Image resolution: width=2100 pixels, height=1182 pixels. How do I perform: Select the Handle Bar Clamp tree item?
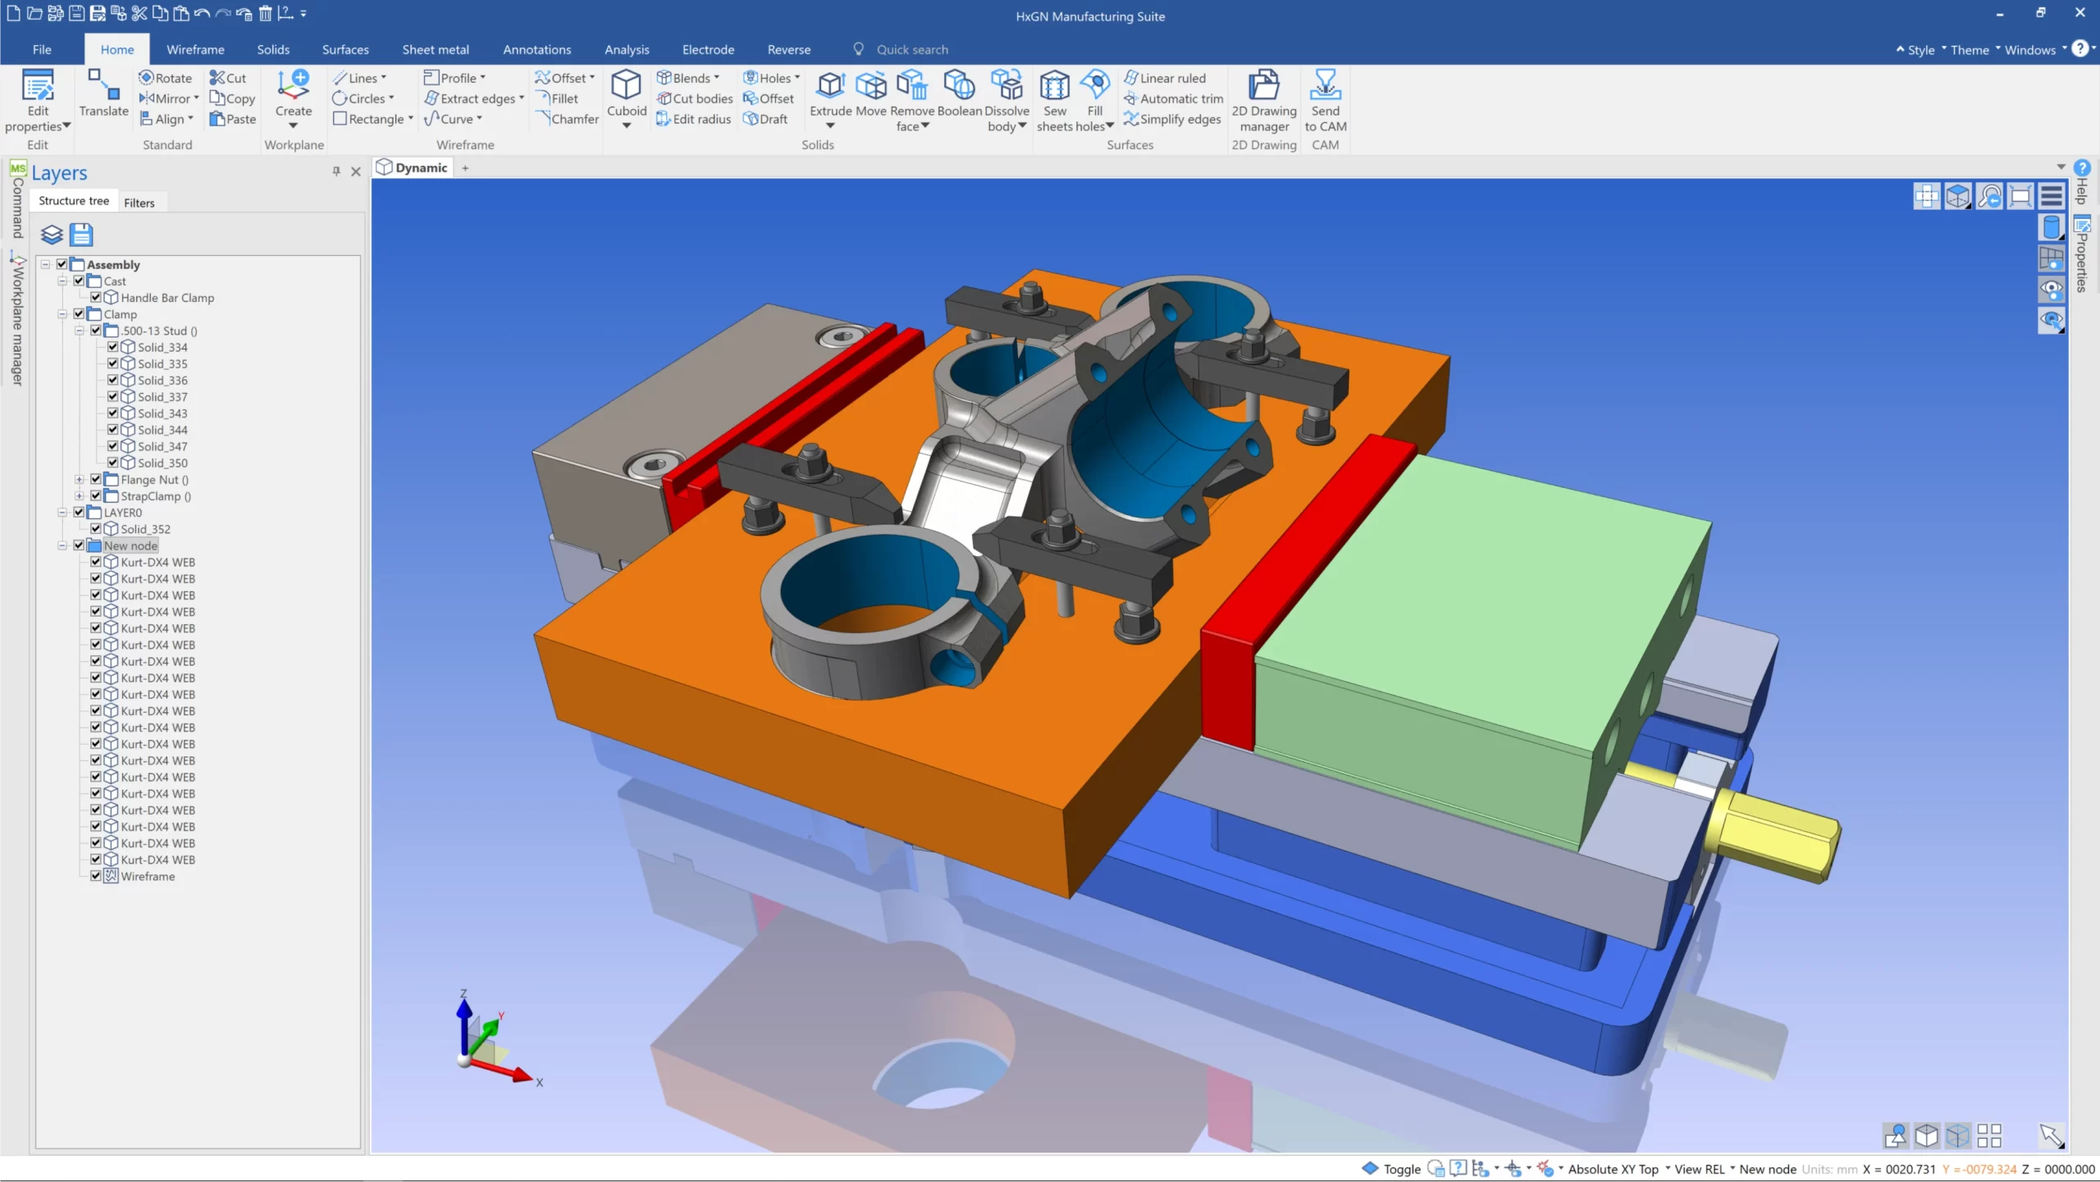pyautogui.click(x=167, y=298)
